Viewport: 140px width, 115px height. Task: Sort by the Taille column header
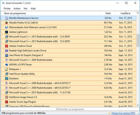click(x=108, y=13)
